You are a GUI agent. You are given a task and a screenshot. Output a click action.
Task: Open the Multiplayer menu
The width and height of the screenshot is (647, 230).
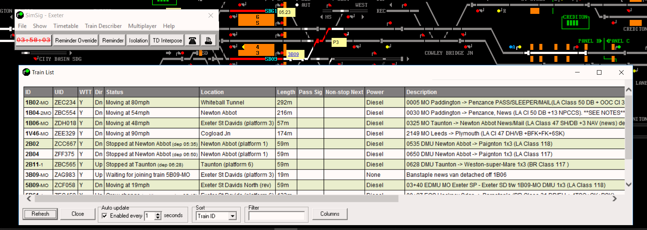tap(142, 26)
